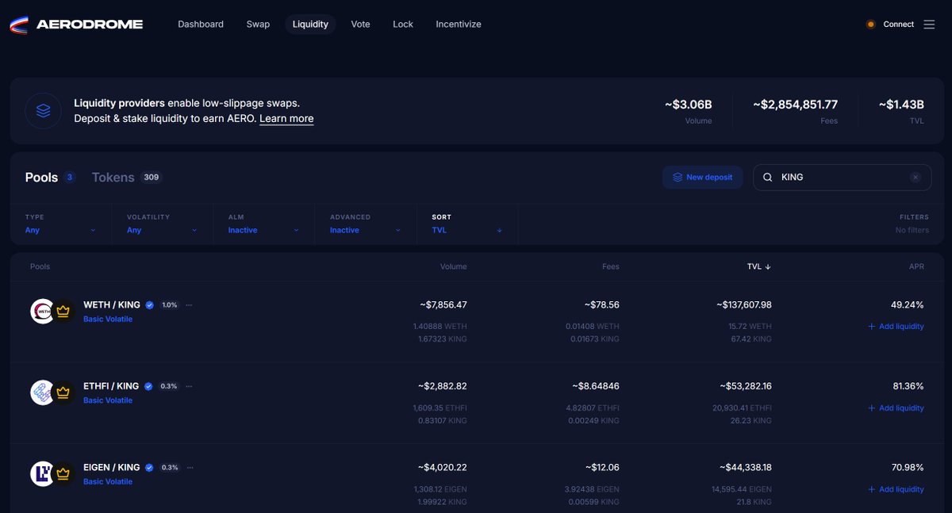Click the Aerodrome logo
952x513 pixels.
point(76,25)
